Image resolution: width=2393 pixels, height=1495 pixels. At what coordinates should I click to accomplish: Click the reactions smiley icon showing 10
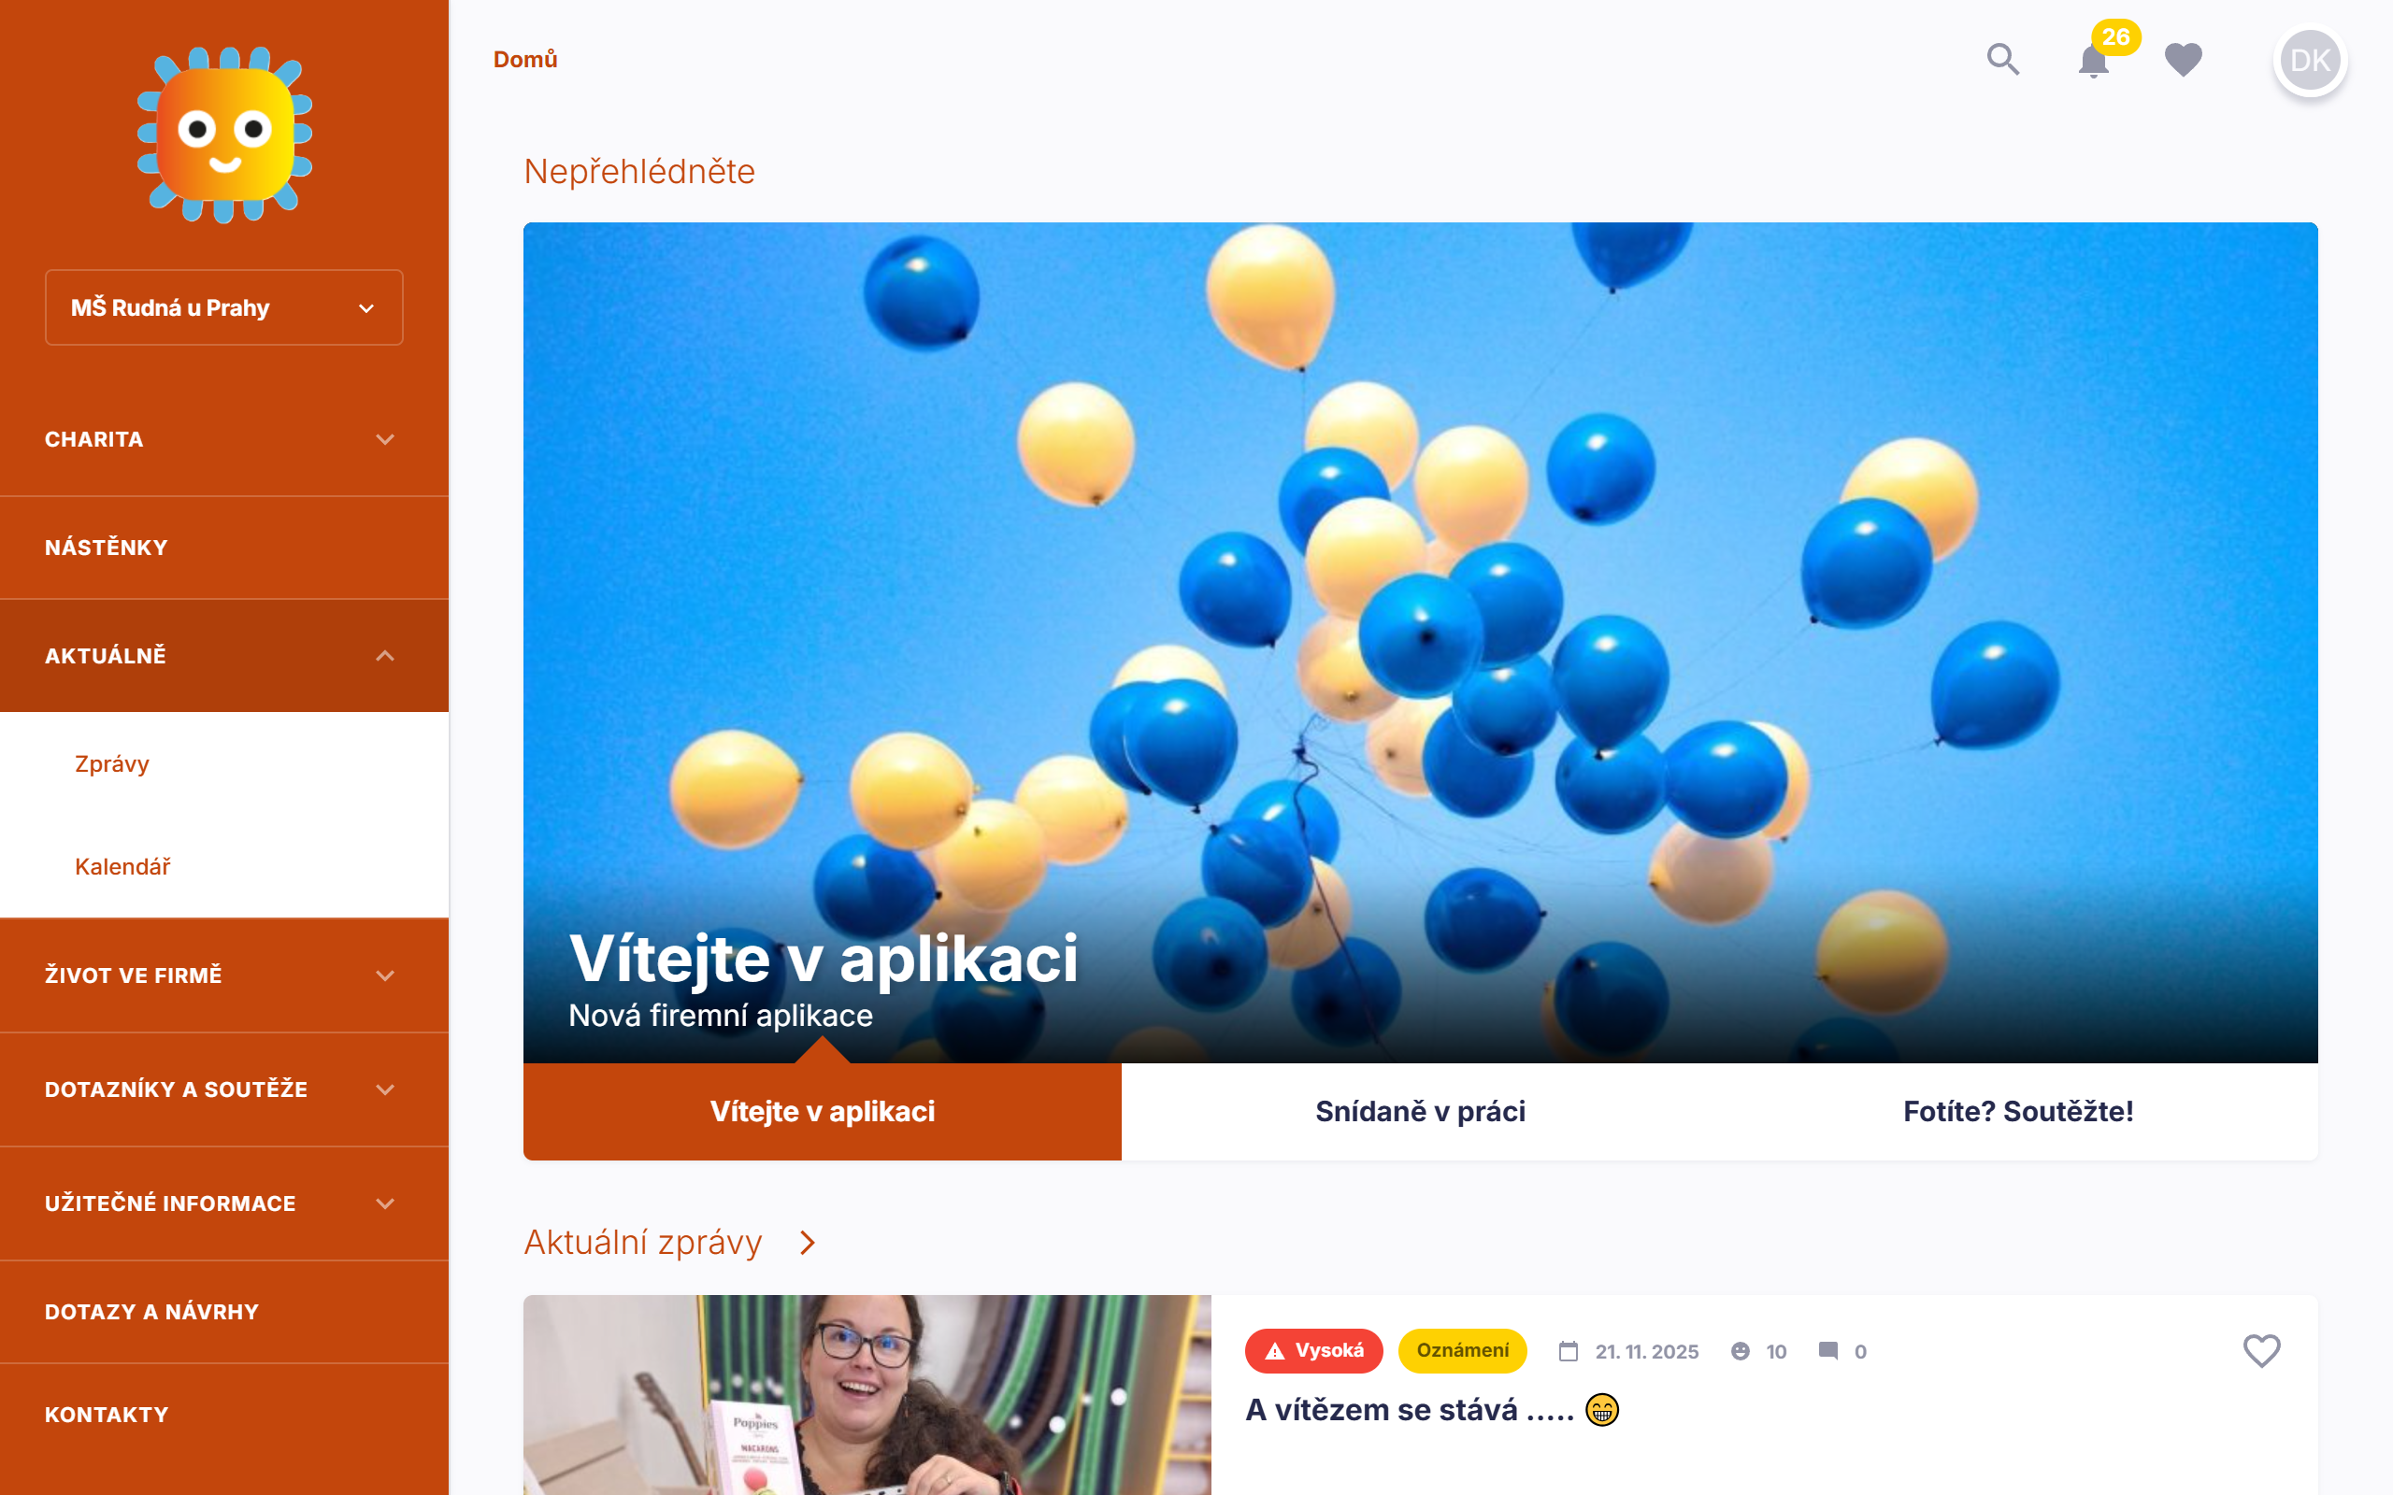click(1741, 1351)
